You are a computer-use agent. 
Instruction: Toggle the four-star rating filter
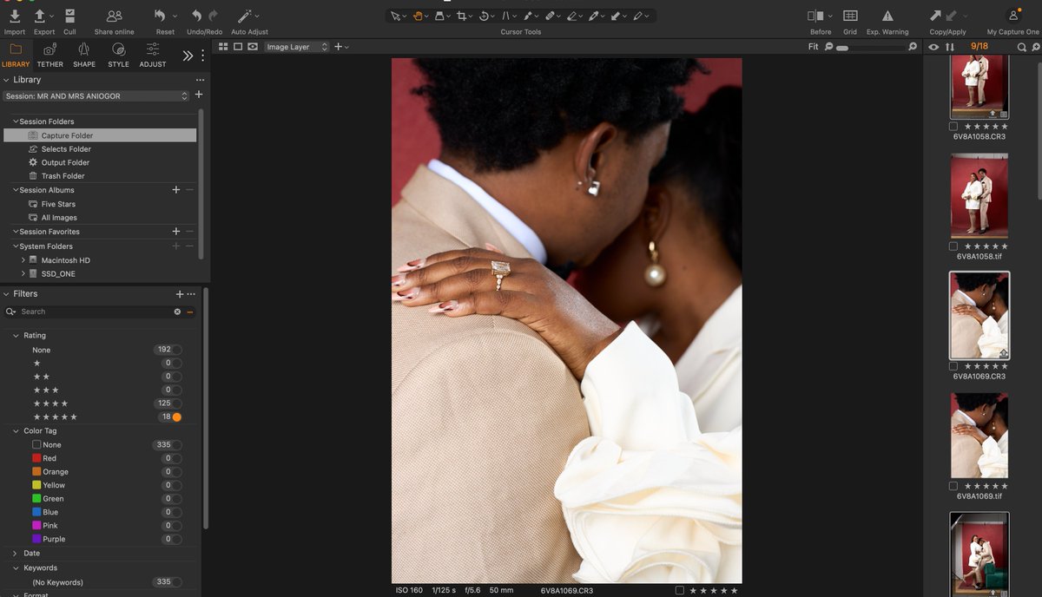click(176, 403)
